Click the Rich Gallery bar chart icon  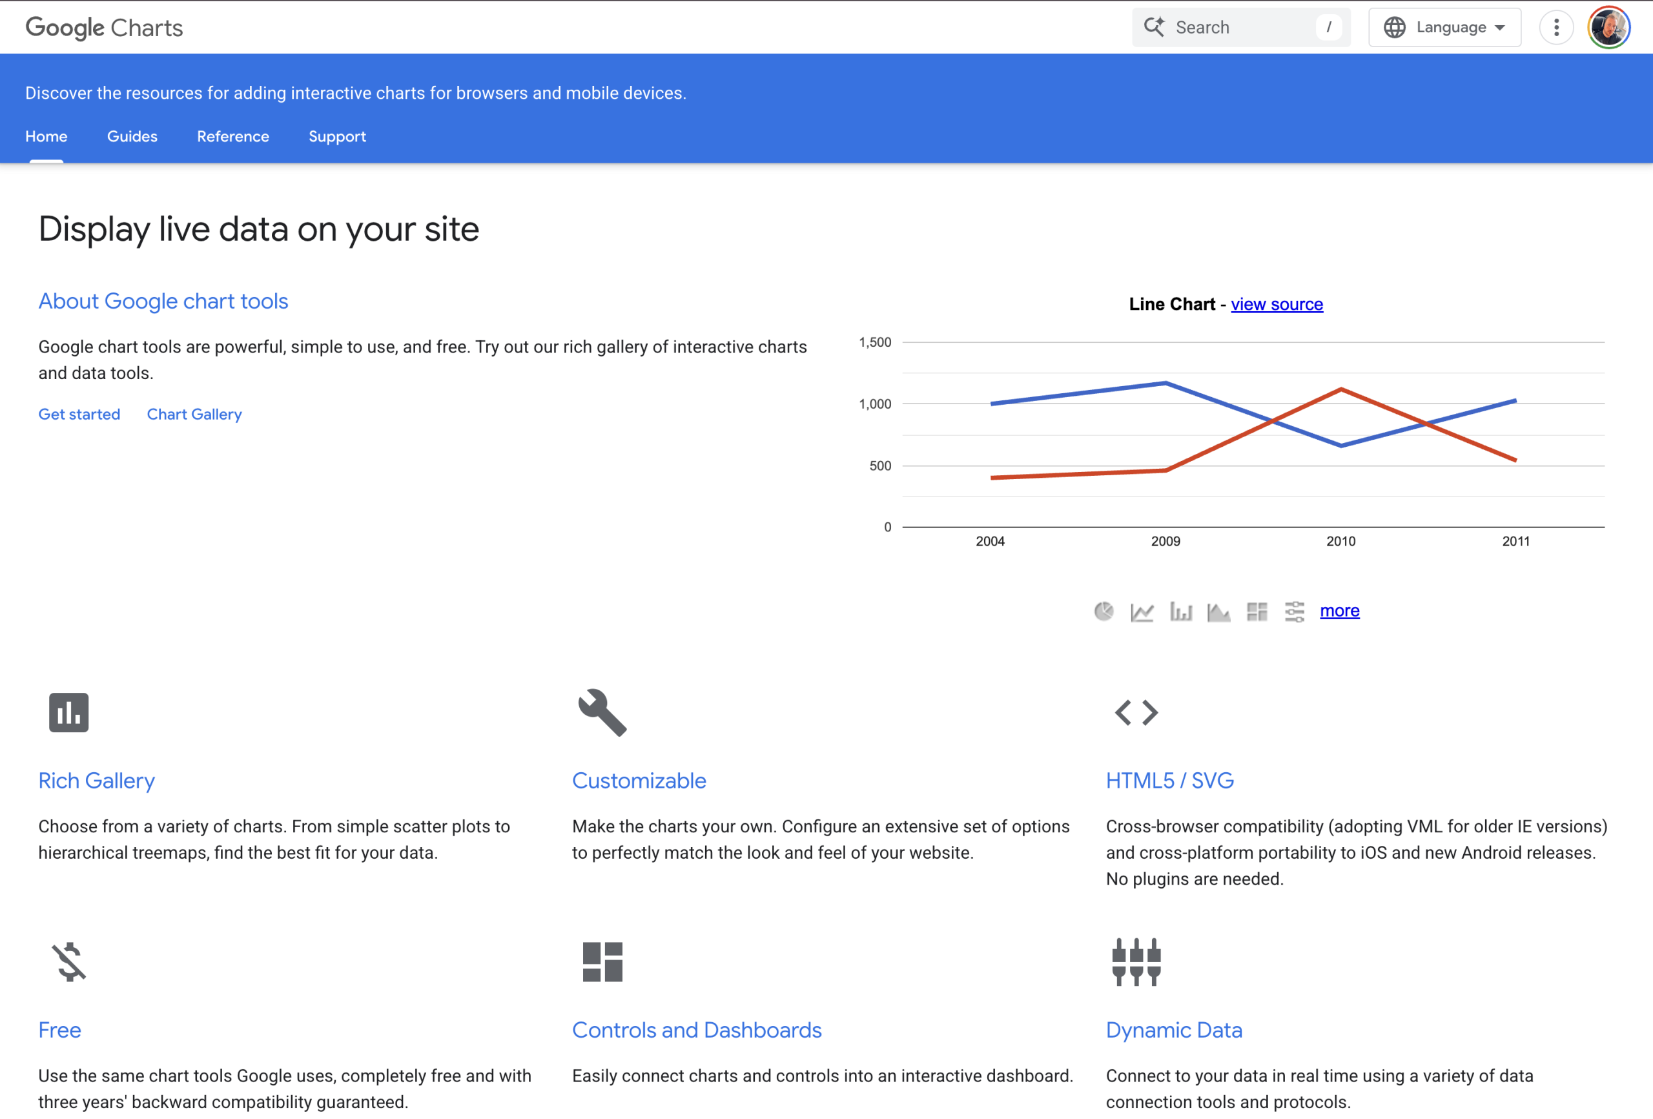click(x=68, y=712)
